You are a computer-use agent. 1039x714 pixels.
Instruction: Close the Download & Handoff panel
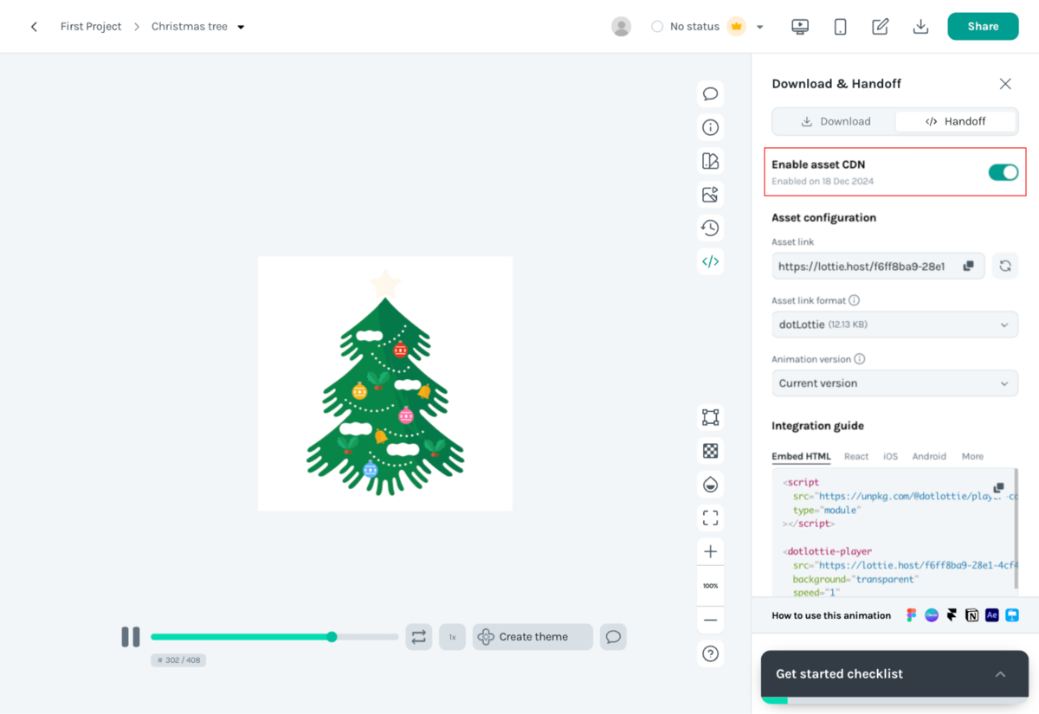pyautogui.click(x=1005, y=84)
